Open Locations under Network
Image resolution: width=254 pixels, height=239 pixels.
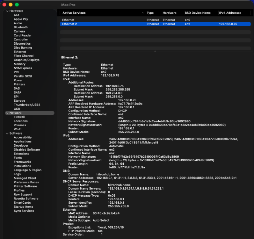21,121
